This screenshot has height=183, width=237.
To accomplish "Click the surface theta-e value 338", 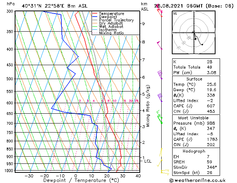I will [x=211, y=95].
